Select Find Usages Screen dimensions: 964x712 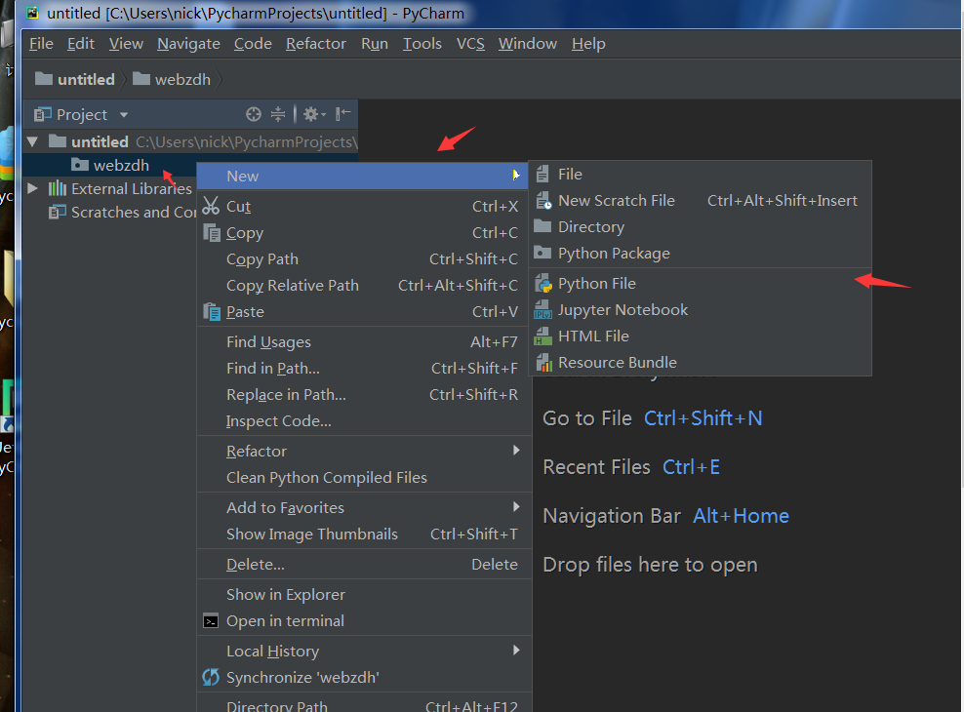tap(364, 342)
